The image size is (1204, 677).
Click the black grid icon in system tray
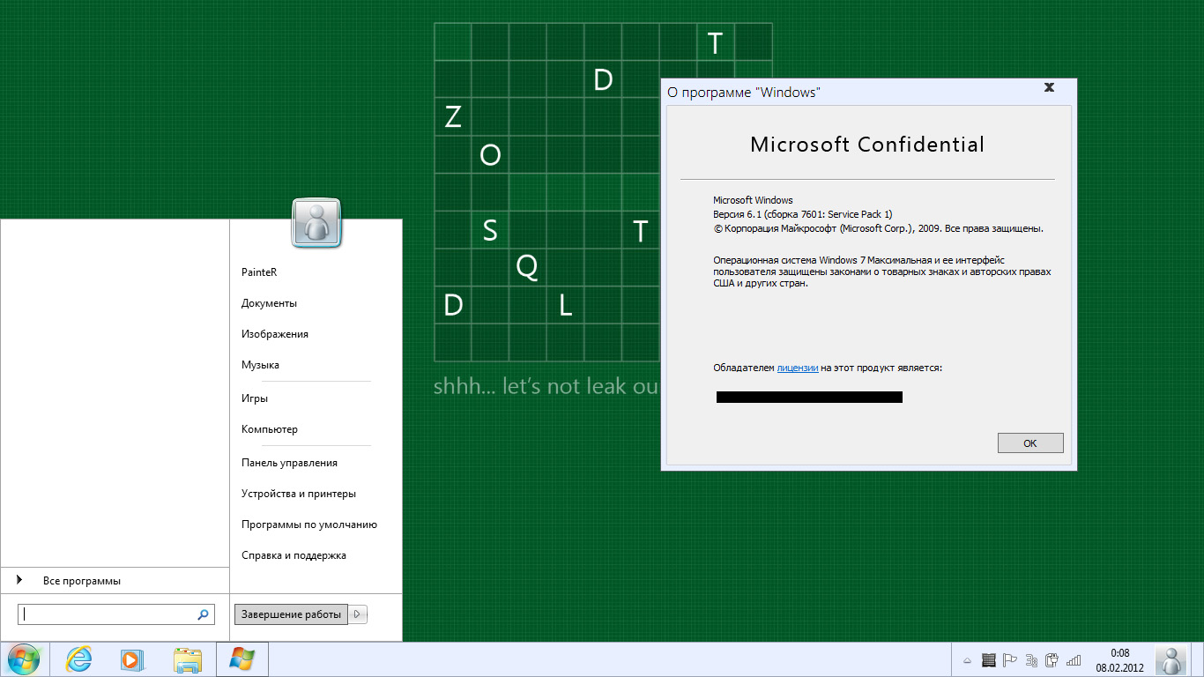tap(988, 659)
